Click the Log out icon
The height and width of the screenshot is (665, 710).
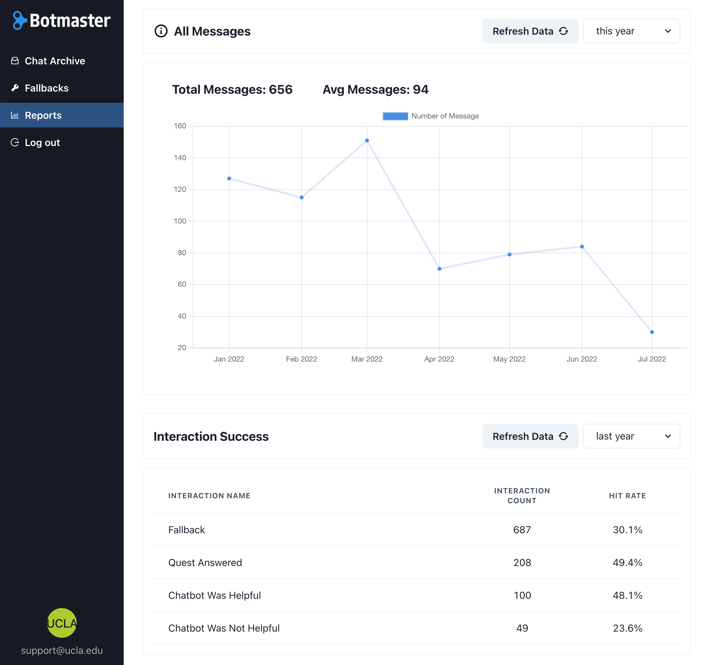[15, 142]
